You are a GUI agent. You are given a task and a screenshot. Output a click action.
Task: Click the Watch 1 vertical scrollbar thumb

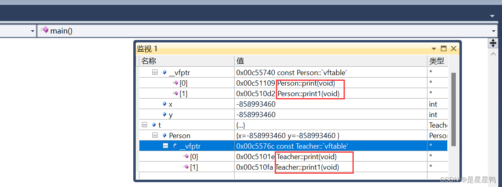(453, 109)
